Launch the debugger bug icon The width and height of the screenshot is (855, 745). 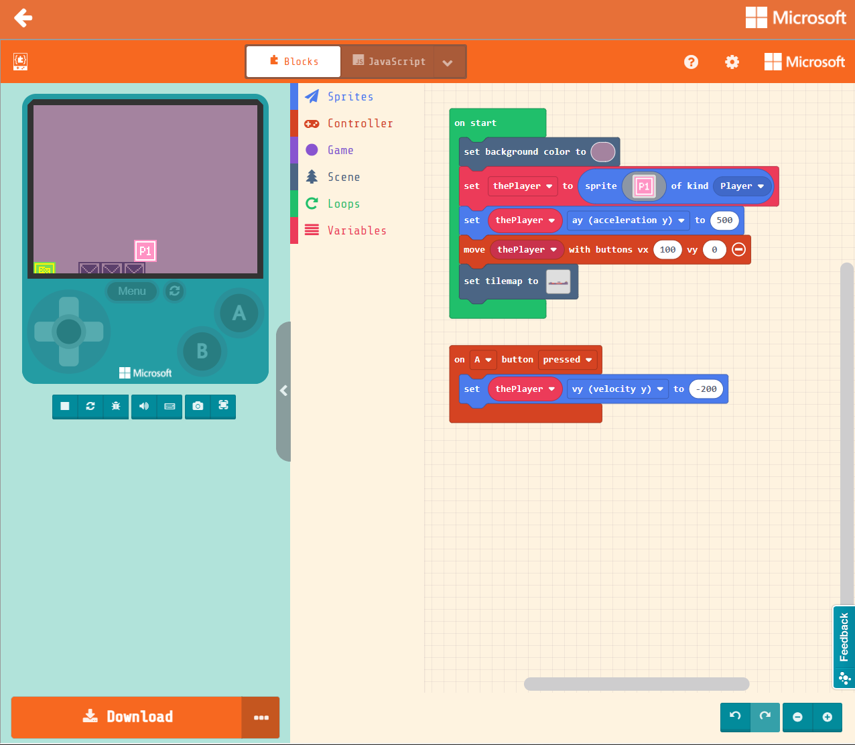coord(116,407)
